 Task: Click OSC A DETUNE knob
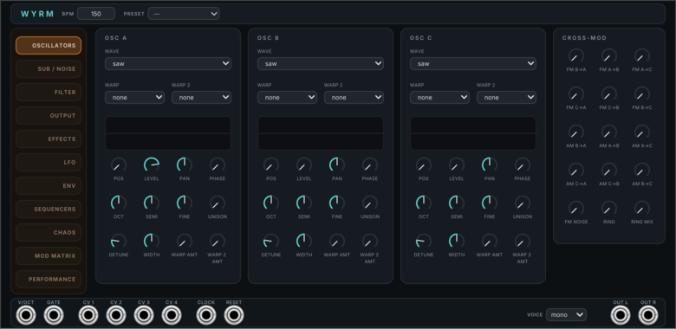[119, 242]
